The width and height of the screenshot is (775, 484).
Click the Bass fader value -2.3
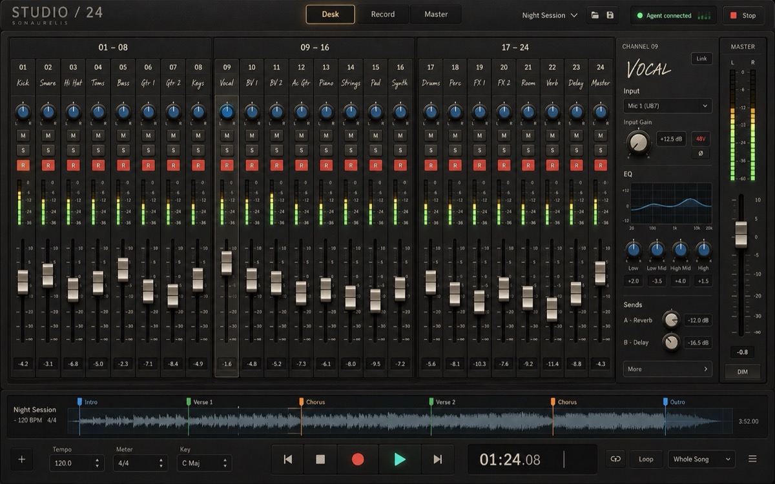(123, 364)
